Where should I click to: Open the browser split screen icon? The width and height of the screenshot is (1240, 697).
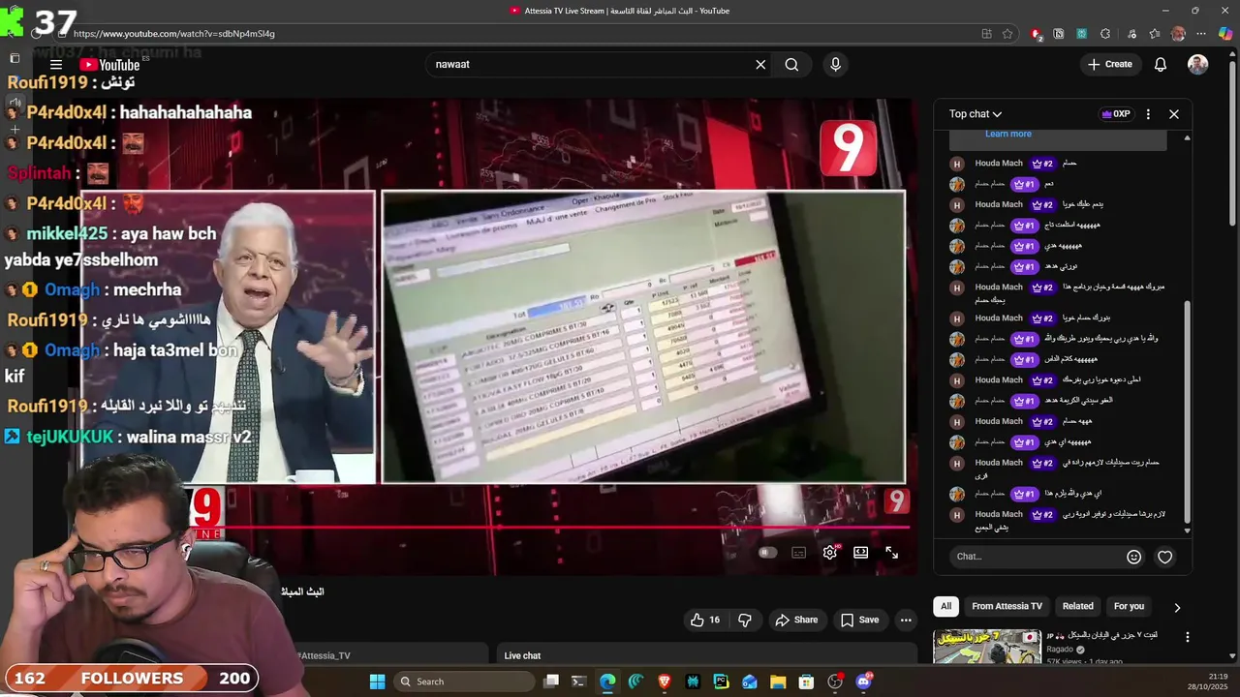coord(986,33)
